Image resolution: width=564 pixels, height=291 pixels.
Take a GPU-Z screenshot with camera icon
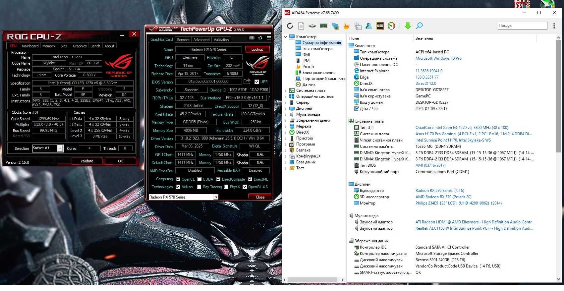252,38
